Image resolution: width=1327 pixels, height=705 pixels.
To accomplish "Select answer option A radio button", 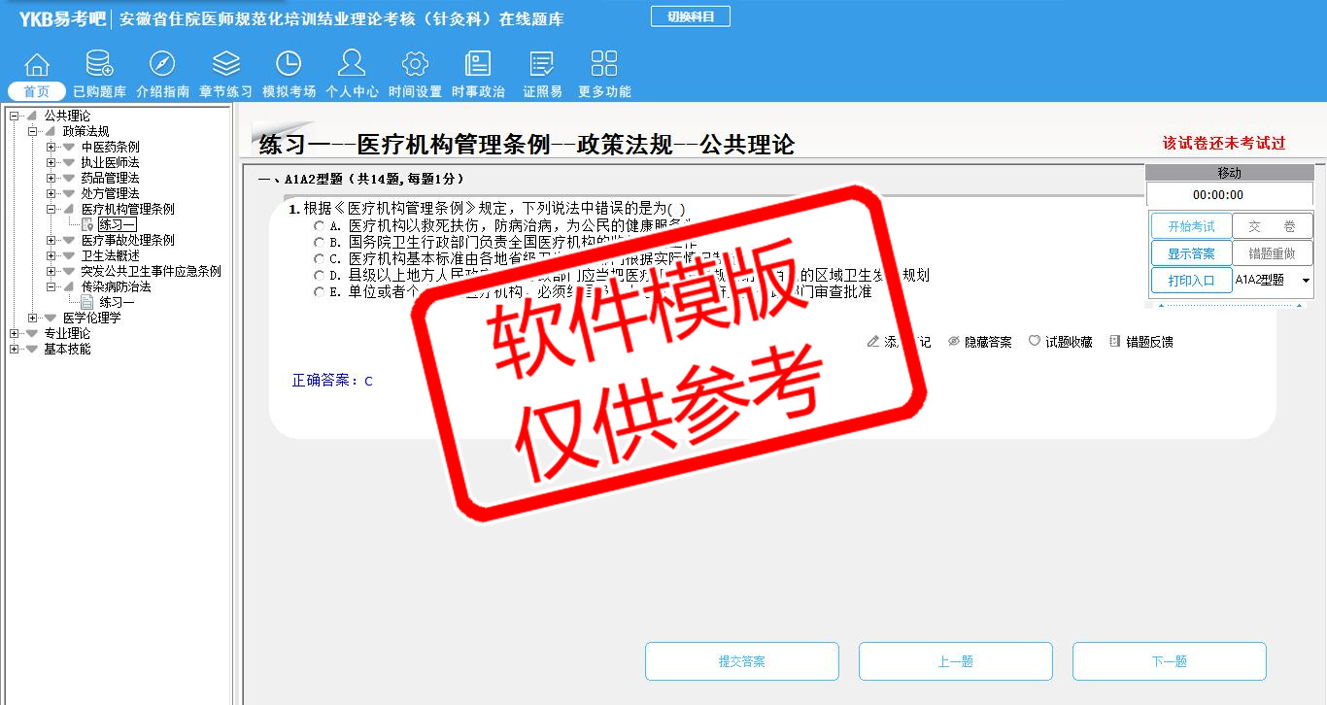I will click(319, 225).
